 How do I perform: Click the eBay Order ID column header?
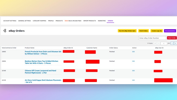click(x=68, y=48)
